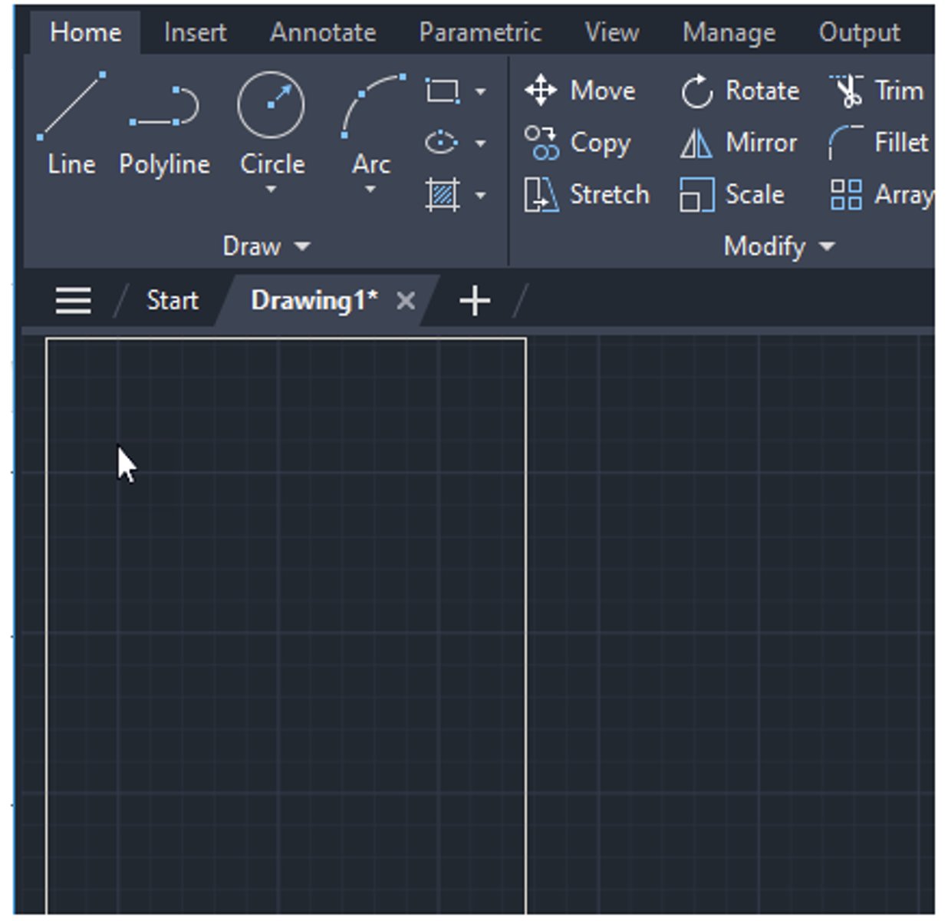Activate the Scale tool
948x921 pixels.
coord(732,194)
